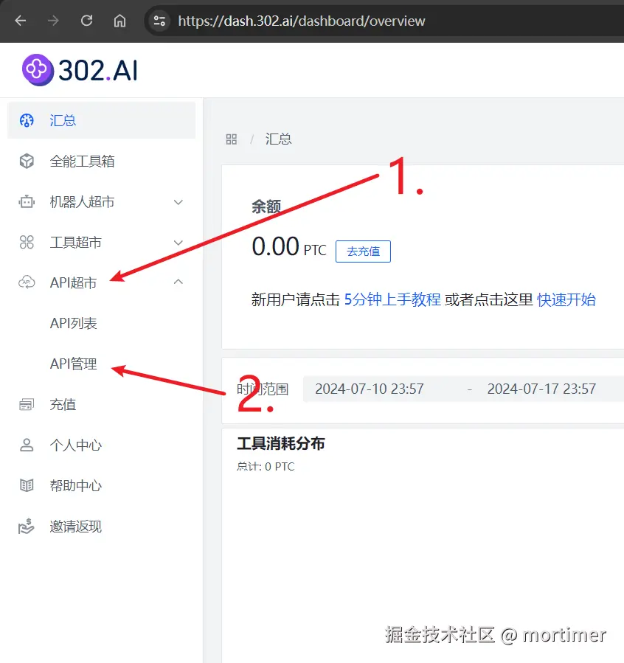The height and width of the screenshot is (663, 624).
Task: Open the 快速开始 link
Action: click(x=566, y=299)
